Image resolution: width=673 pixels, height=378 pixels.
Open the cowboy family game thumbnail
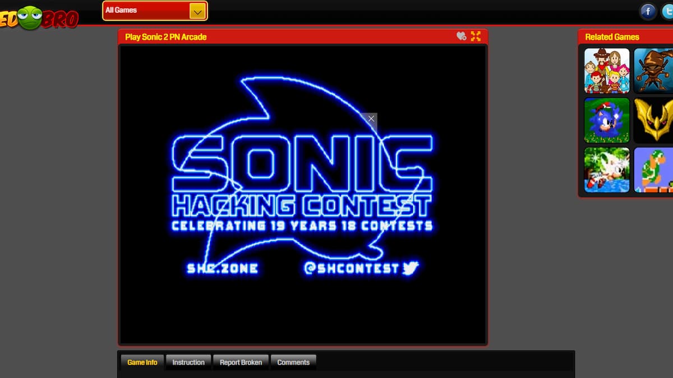(x=607, y=71)
